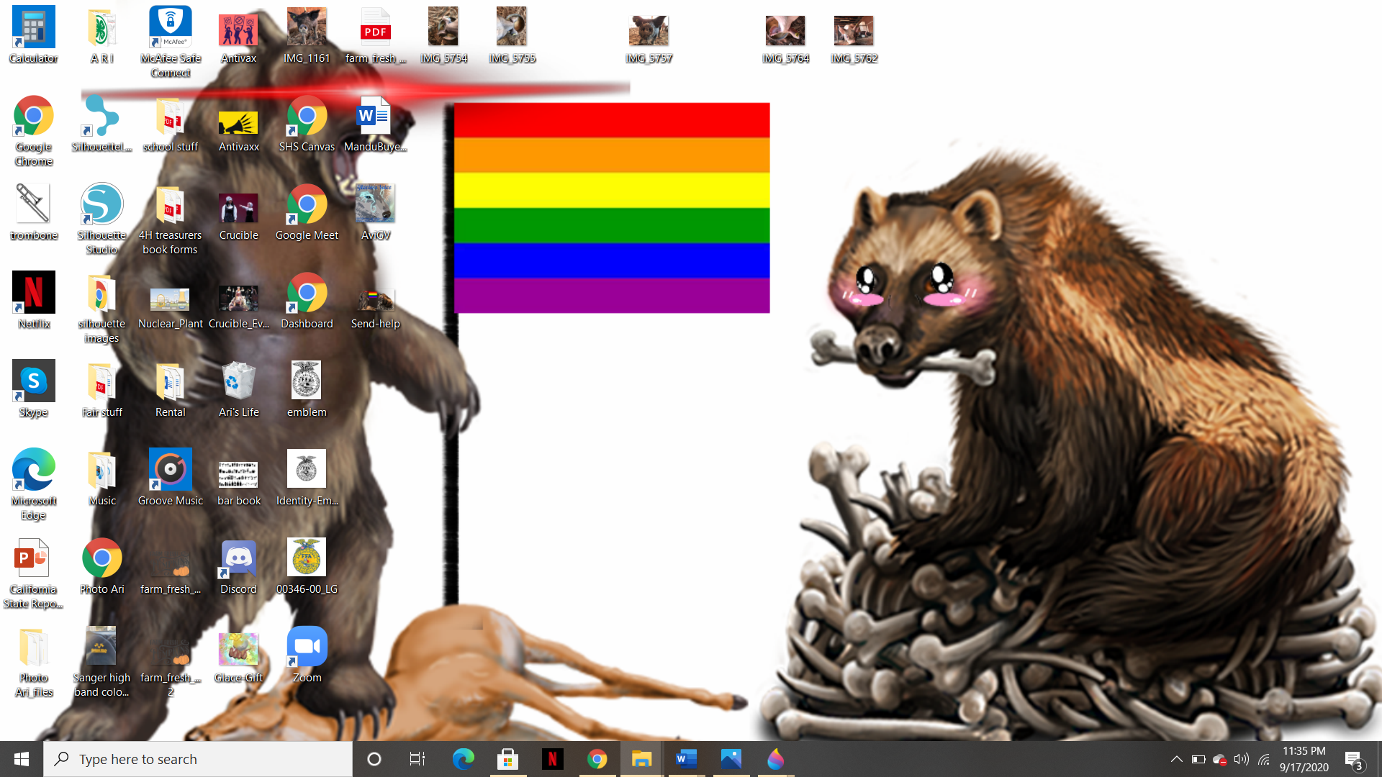Image resolution: width=1382 pixels, height=777 pixels.
Task: Open the Calculator desktop shortcut
Action: tap(33, 29)
